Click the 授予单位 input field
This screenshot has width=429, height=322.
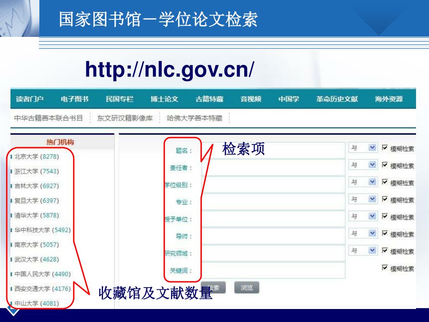click(273, 219)
